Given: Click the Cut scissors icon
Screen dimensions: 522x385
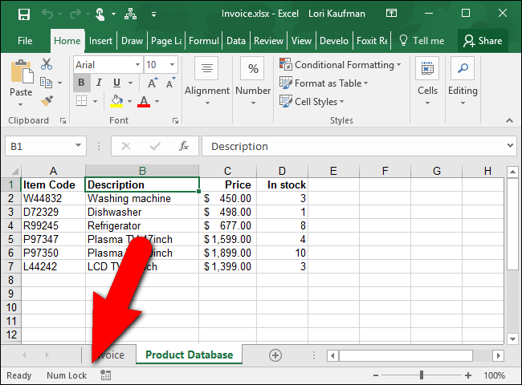Looking at the screenshot, I should [x=47, y=64].
